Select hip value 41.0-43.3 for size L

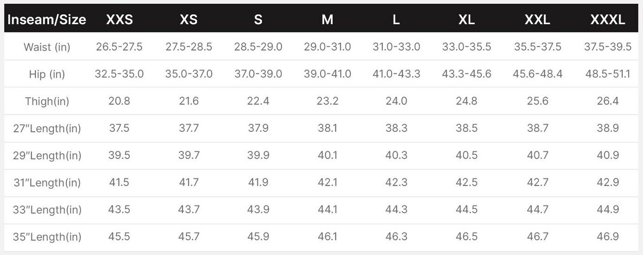(x=396, y=74)
